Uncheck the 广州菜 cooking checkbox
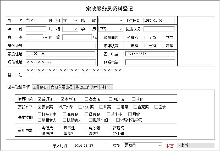 click(60, 107)
